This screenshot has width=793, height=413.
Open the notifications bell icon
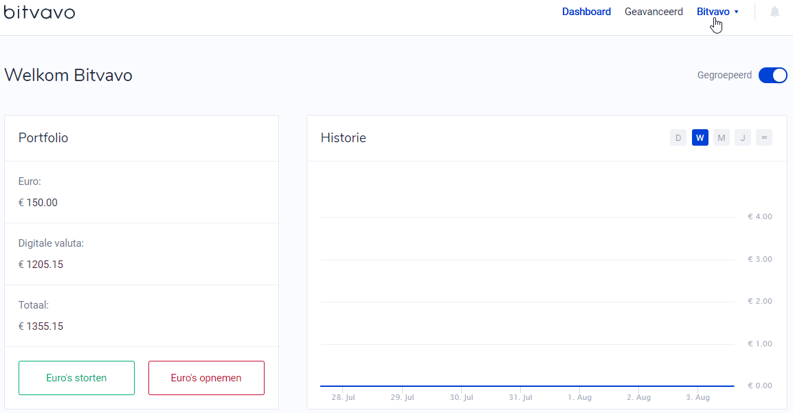[774, 12]
